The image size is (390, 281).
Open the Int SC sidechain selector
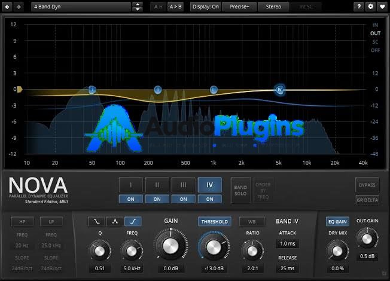pyautogui.click(x=306, y=7)
